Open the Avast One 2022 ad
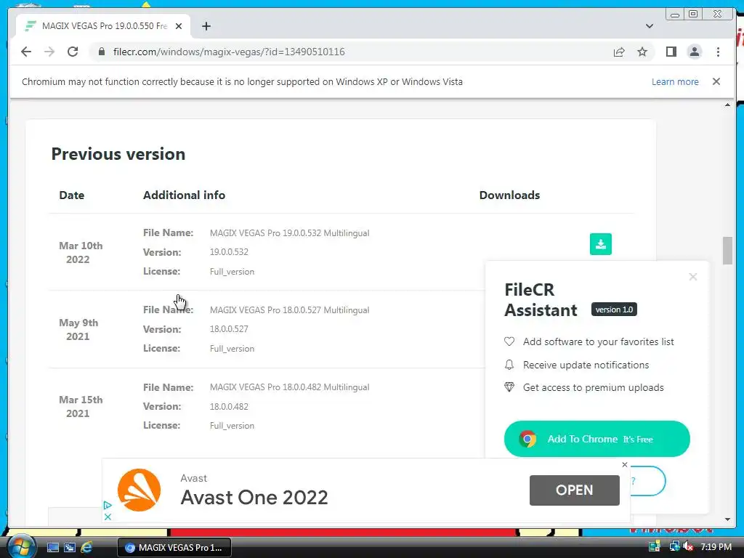Viewport: 744px width, 558px height. coord(574,490)
